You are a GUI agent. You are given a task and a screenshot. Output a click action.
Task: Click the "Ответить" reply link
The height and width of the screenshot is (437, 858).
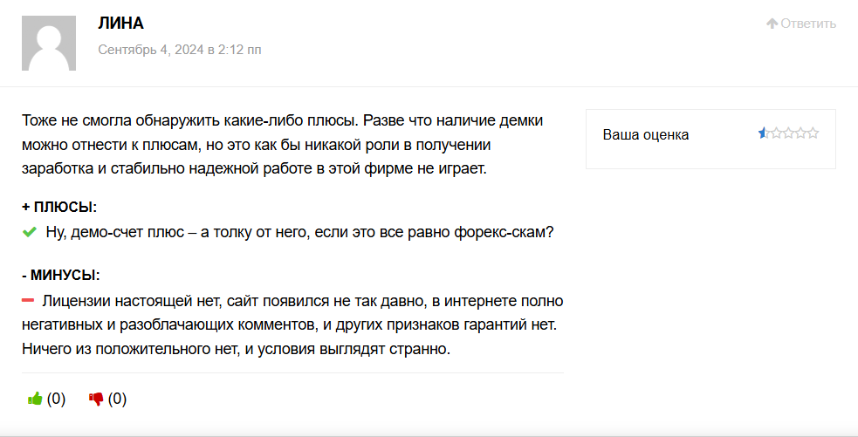[808, 24]
